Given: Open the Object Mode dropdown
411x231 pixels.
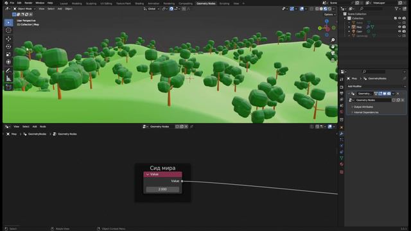Looking at the screenshot, I should tap(24, 9).
